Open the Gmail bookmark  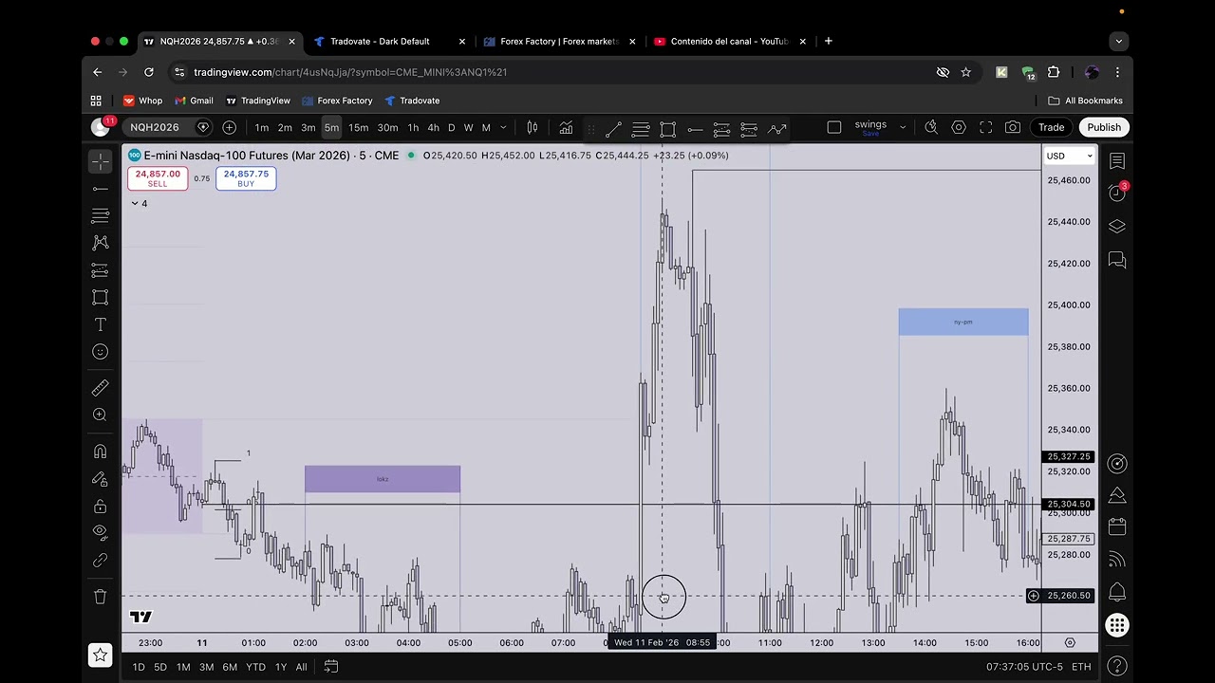coord(194,101)
